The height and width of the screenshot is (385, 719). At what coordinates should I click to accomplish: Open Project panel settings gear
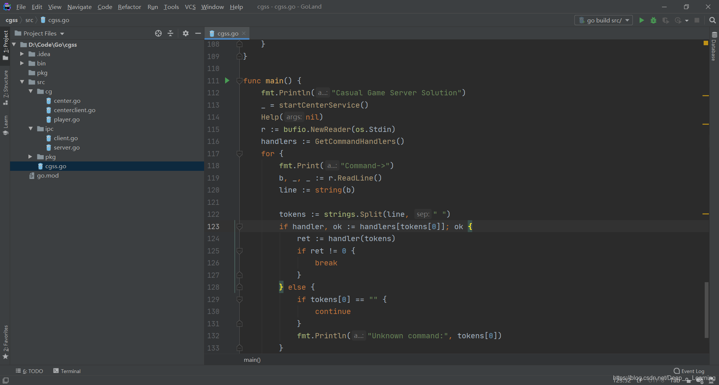click(186, 33)
